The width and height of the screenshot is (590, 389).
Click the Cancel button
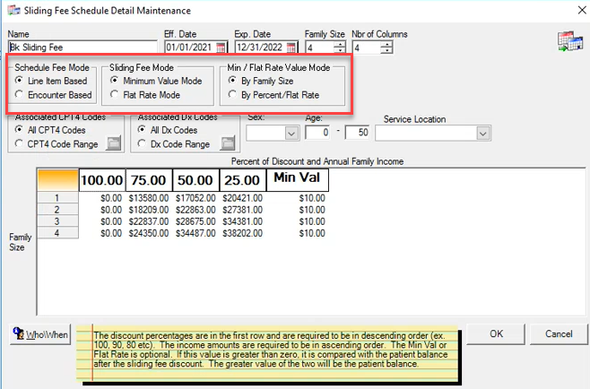pyautogui.click(x=559, y=334)
